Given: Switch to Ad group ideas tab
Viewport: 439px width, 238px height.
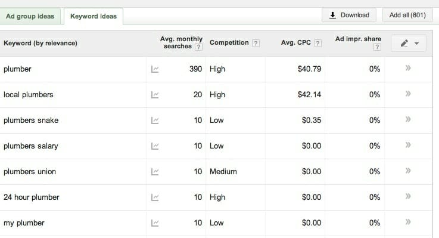Looking at the screenshot, I should point(30,16).
